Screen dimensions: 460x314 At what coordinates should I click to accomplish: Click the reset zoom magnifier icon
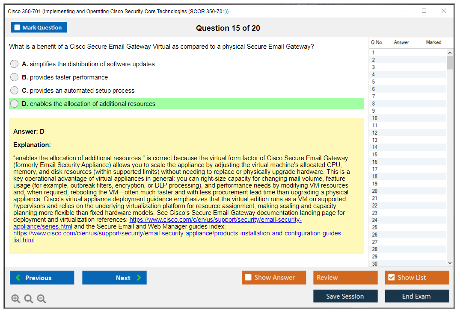click(29, 299)
